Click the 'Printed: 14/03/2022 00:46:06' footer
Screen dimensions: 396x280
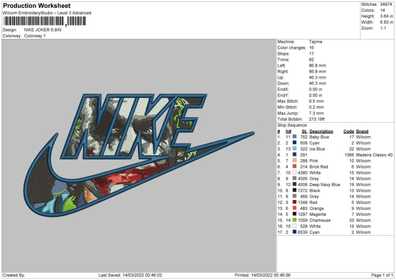point(263,275)
